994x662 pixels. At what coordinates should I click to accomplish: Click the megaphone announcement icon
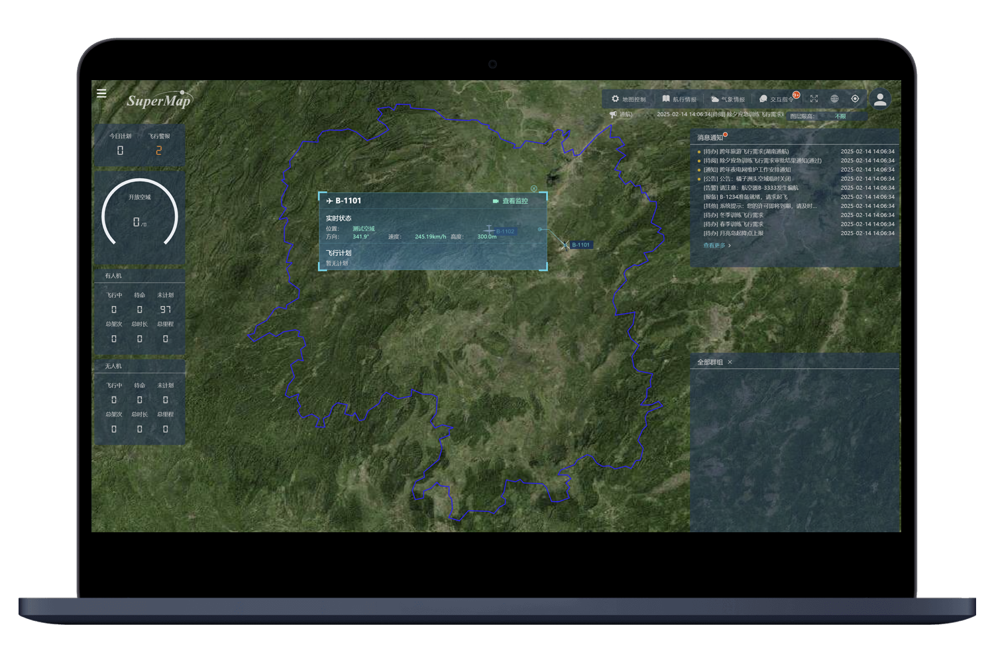(x=613, y=115)
